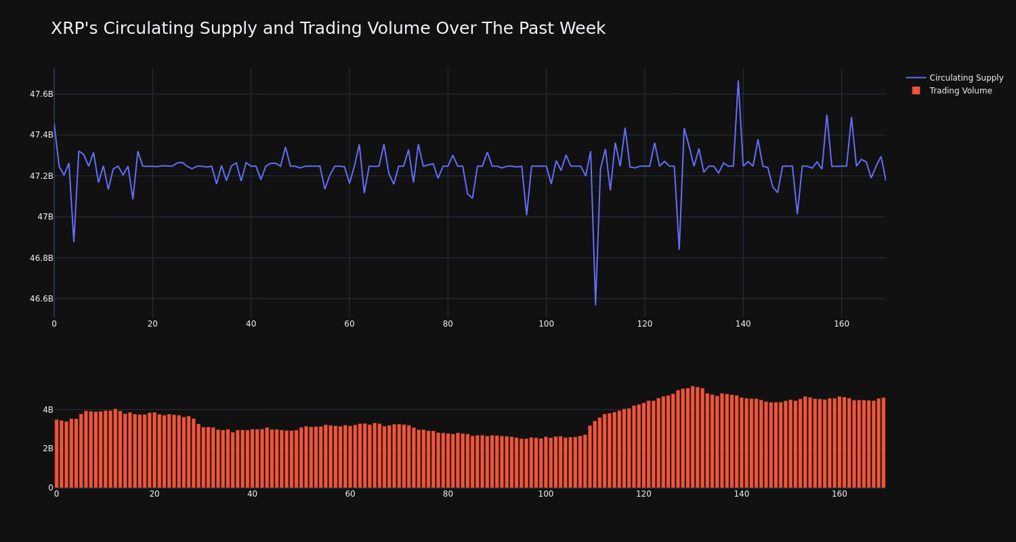
Task: Click the lowest dip of the supply line
Action: point(595,304)
